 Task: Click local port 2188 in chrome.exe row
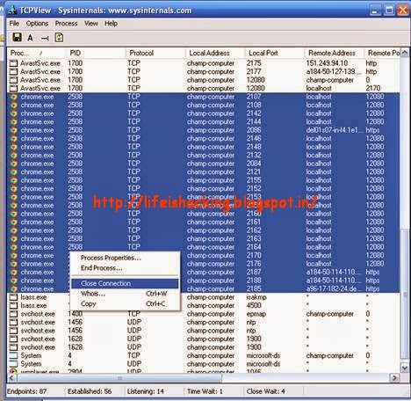254,281
